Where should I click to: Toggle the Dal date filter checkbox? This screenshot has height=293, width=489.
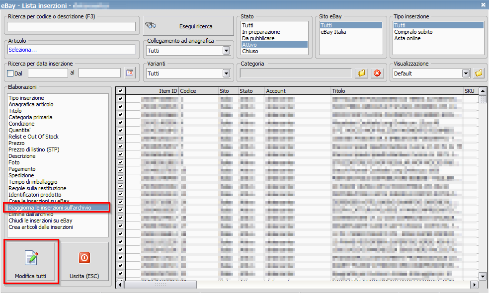[x=10, y=73]
